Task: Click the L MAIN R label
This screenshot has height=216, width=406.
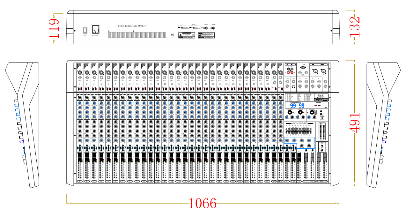Action: coord(322,181)
